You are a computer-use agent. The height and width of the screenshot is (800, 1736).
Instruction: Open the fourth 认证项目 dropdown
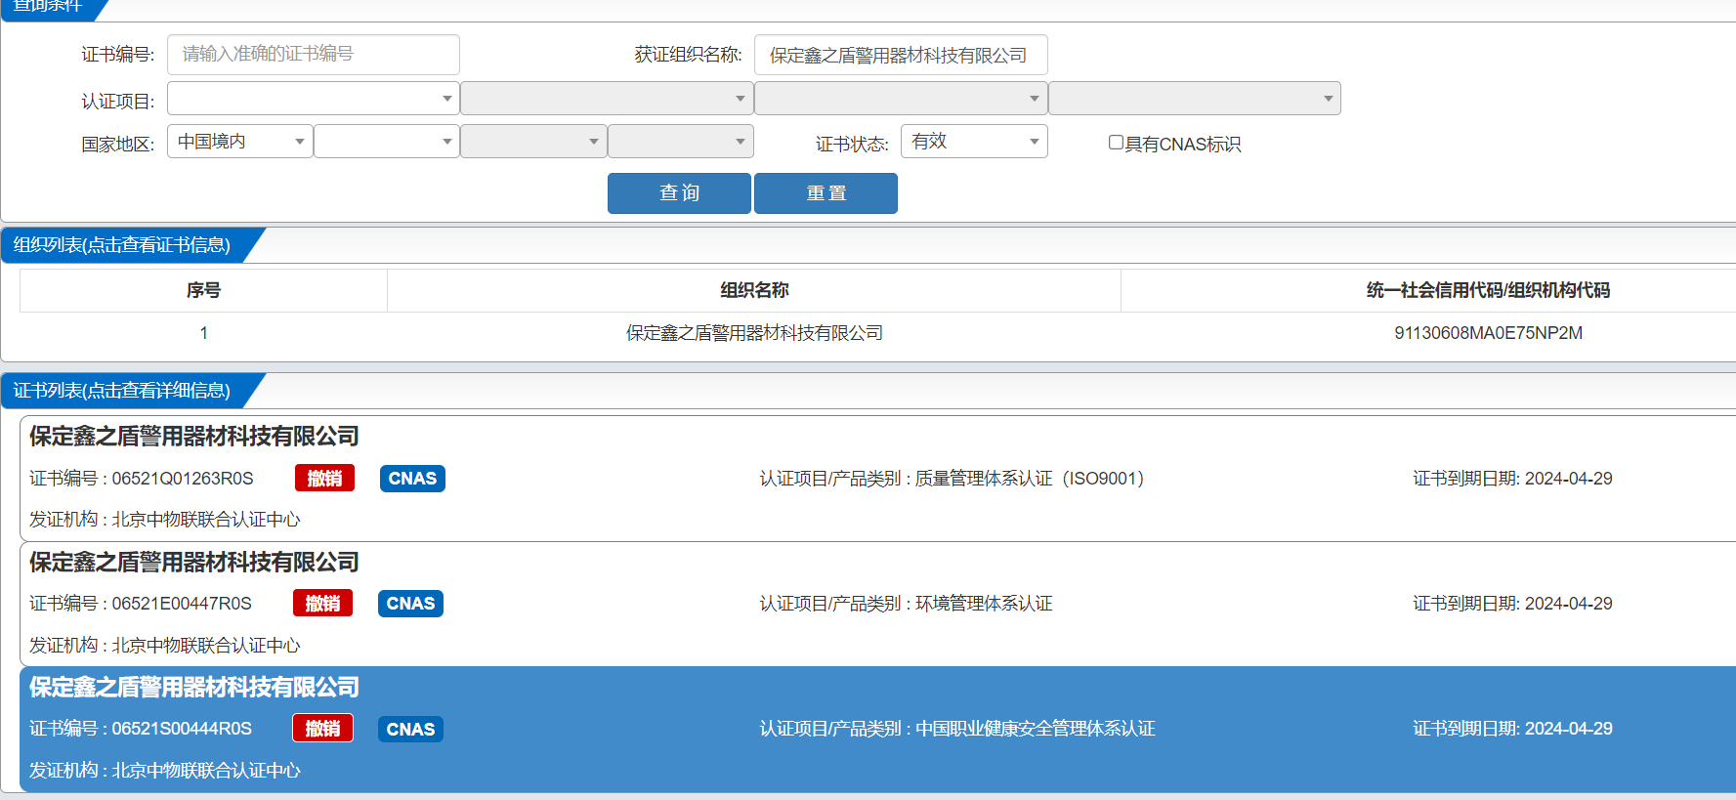(1195, 99)
